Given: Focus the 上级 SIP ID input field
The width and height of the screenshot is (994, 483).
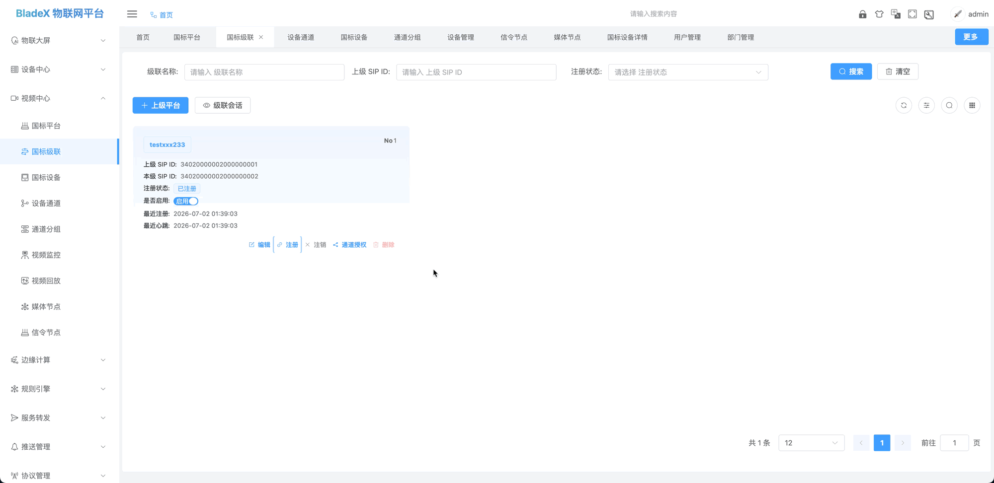Looking at the screenshot, I should pos(476,72).
